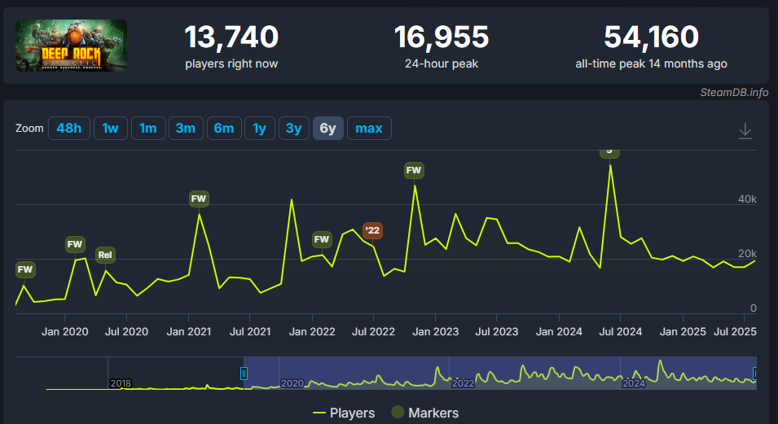Set zoom to 3y

[294, 129]
